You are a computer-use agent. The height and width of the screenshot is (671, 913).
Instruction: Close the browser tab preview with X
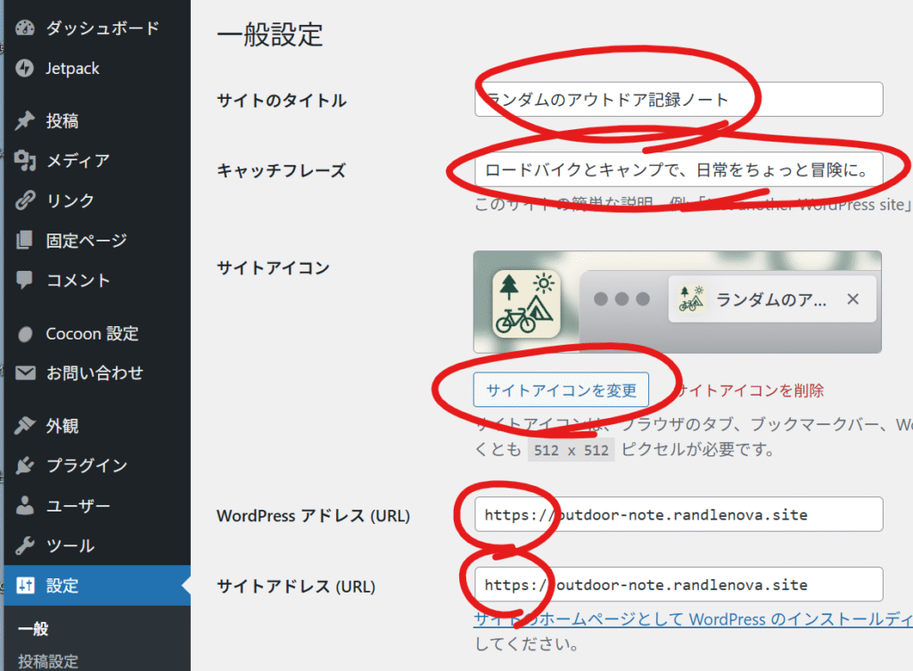click(x=852, y=299)
